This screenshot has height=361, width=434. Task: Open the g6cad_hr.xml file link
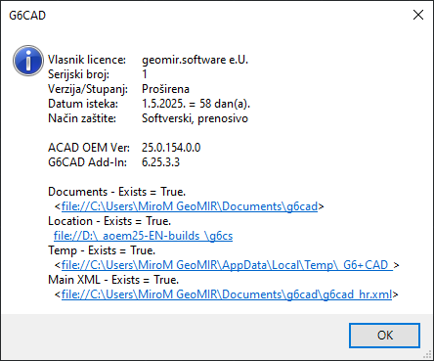227,294
